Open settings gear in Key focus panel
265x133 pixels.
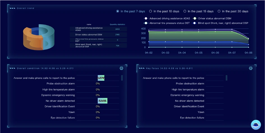click(251, 68)
